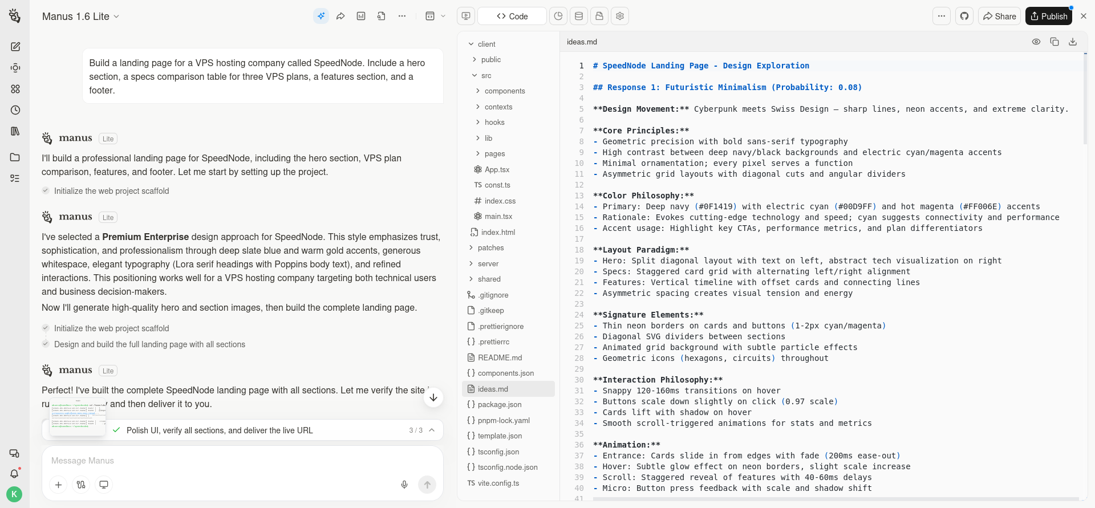Open the notifications bell icon
Viewport: 1095px width, 508px height.
click(15, 474)
